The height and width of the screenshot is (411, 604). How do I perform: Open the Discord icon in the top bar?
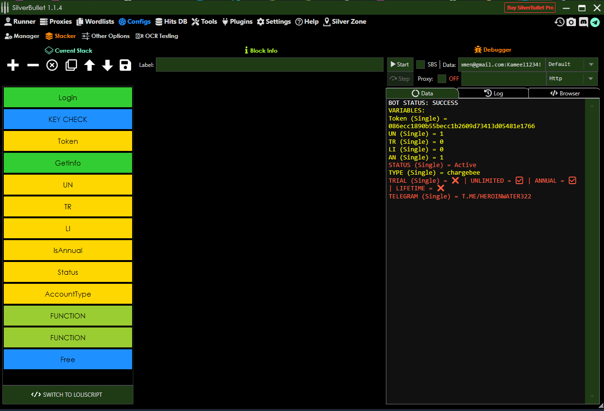point(583,22)
